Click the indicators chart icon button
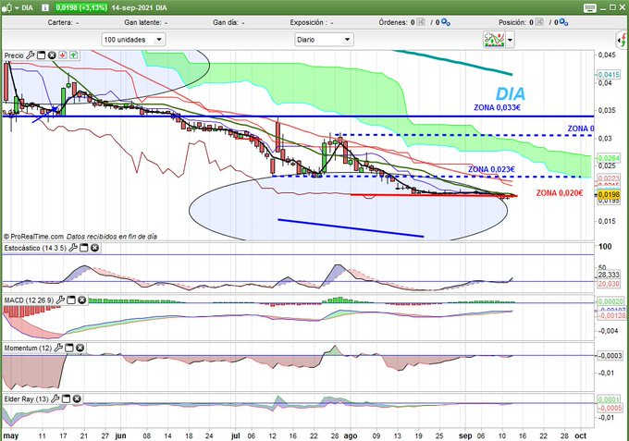629x441 pixels. tap(494, 40)
